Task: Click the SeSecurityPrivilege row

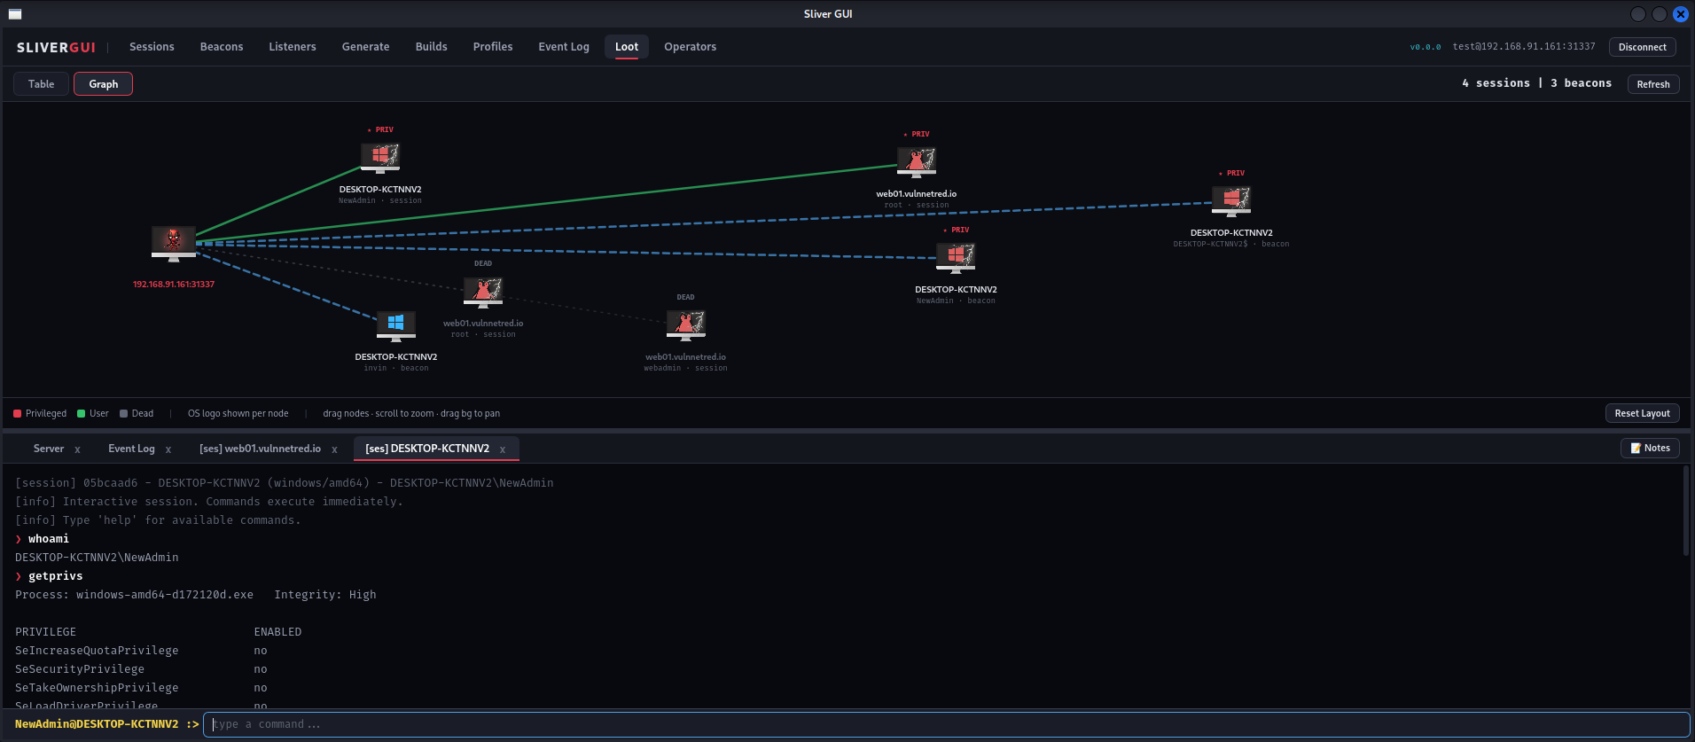Action: (141, 669)
